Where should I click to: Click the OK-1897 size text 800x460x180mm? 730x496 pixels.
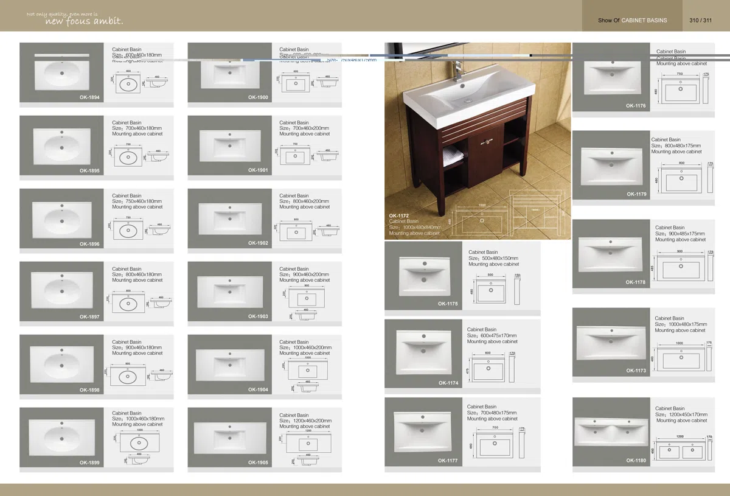coord(137,274)
